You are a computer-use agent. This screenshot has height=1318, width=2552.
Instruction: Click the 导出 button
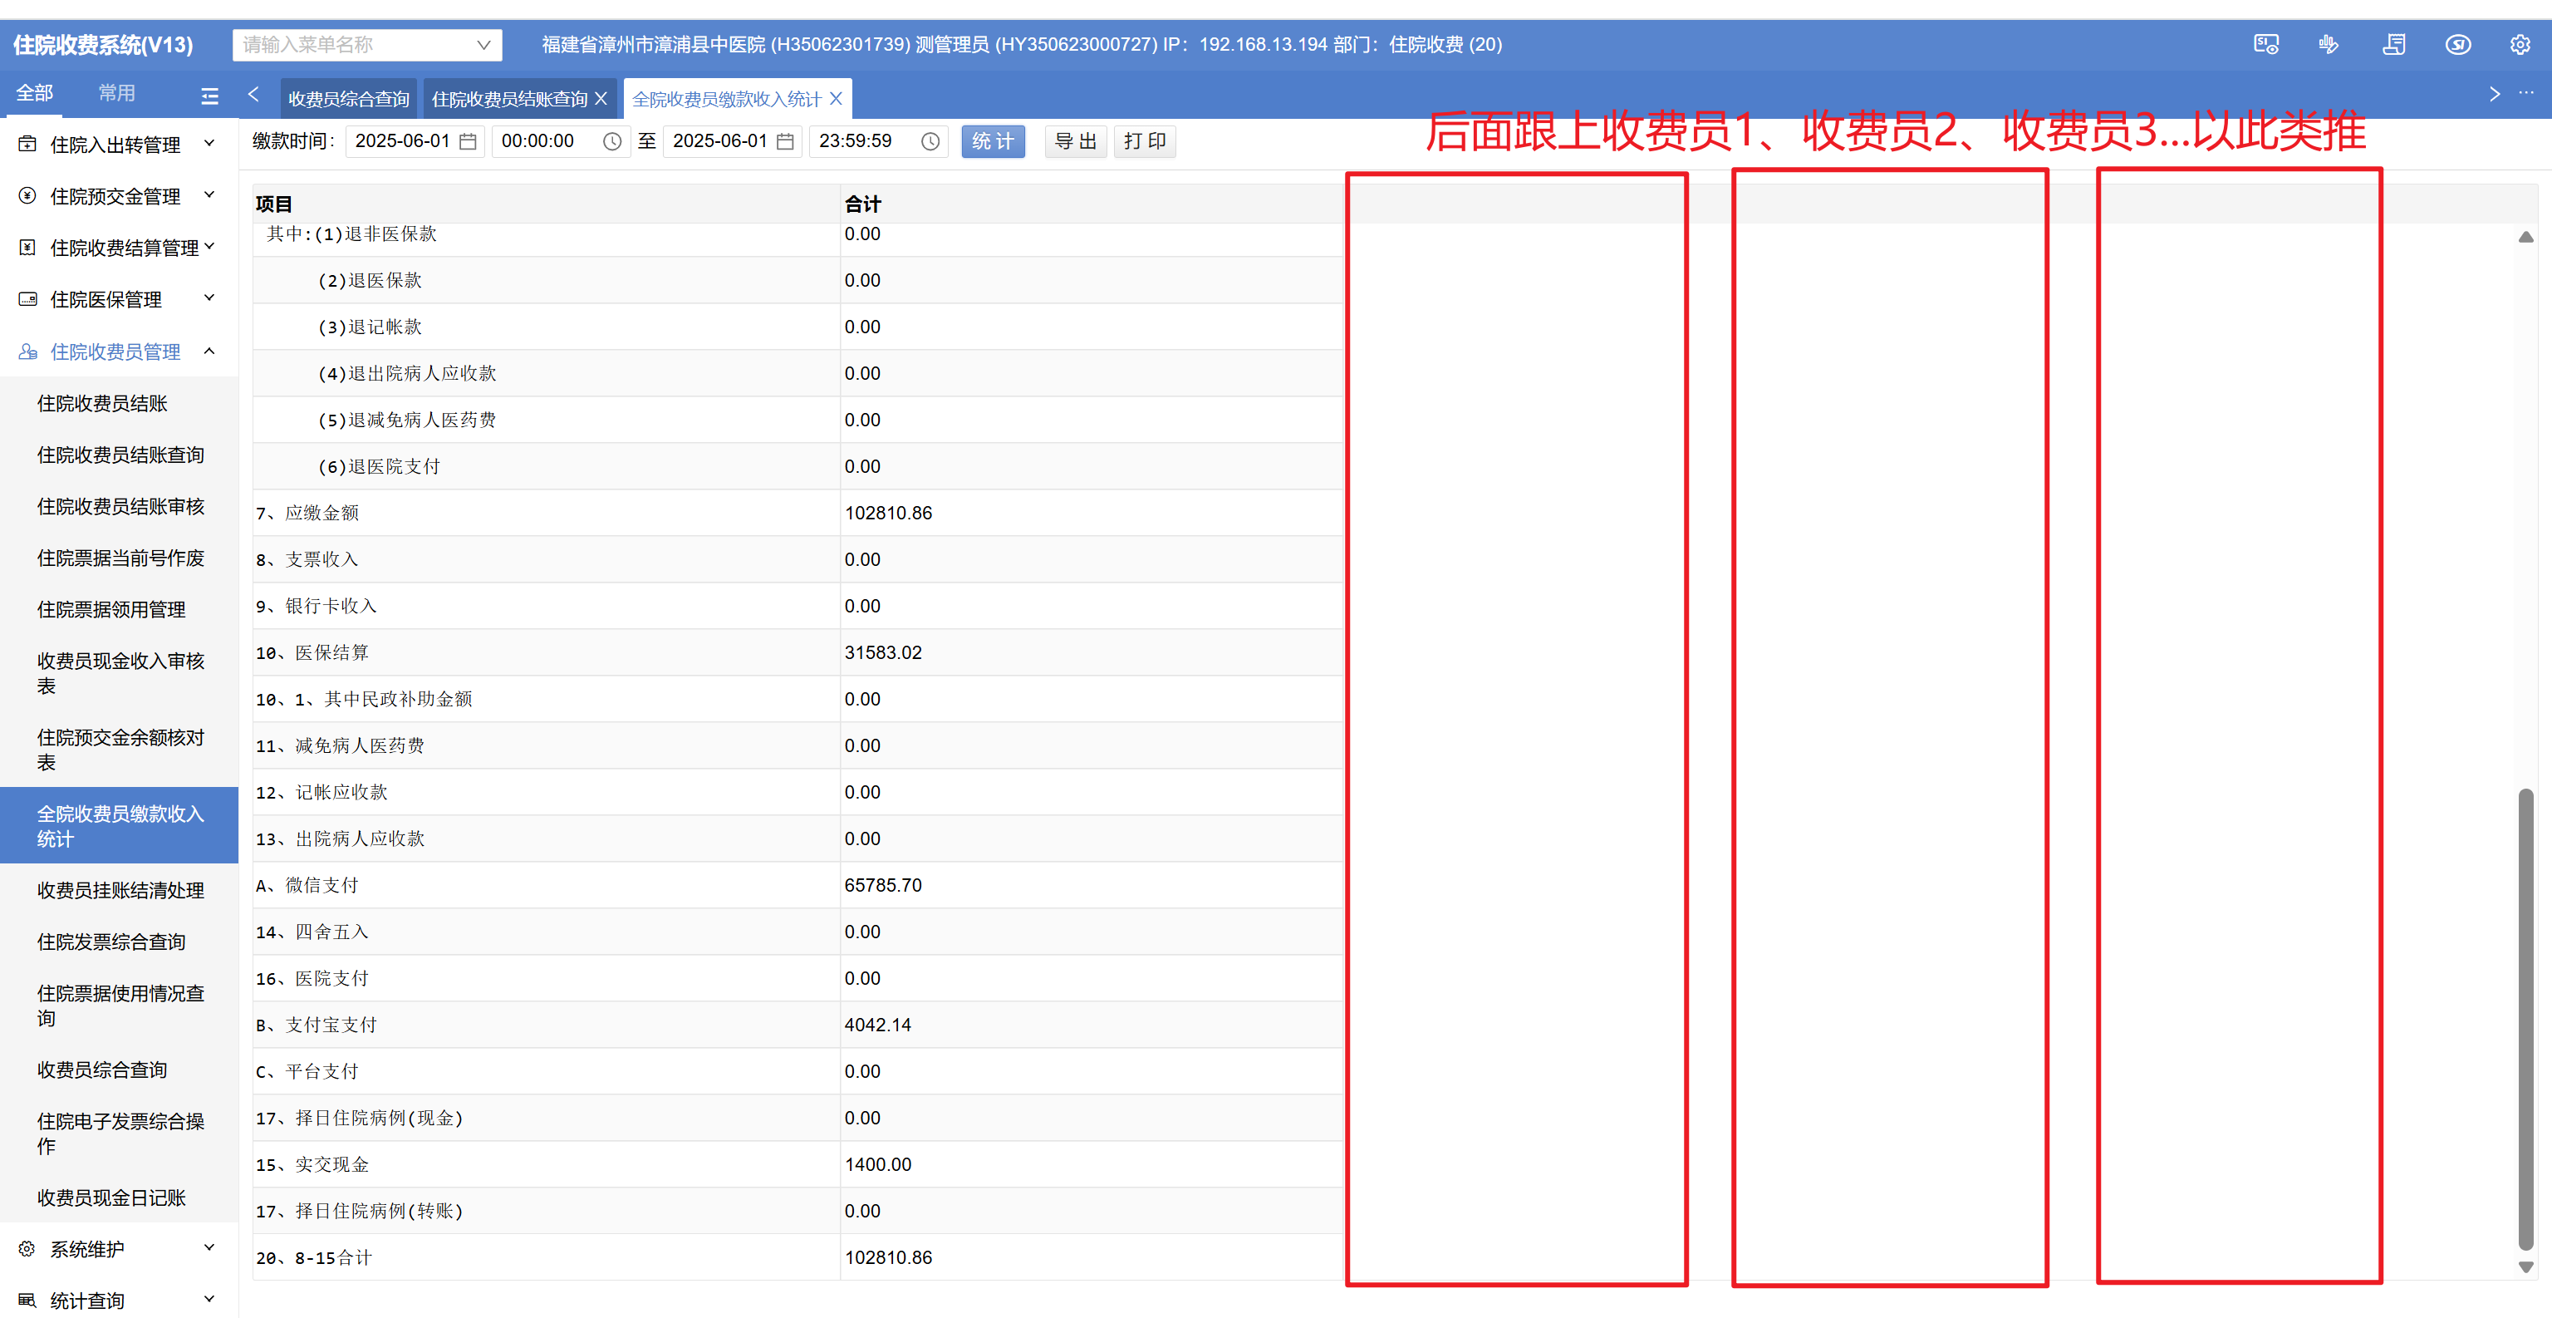[1075, 142]
